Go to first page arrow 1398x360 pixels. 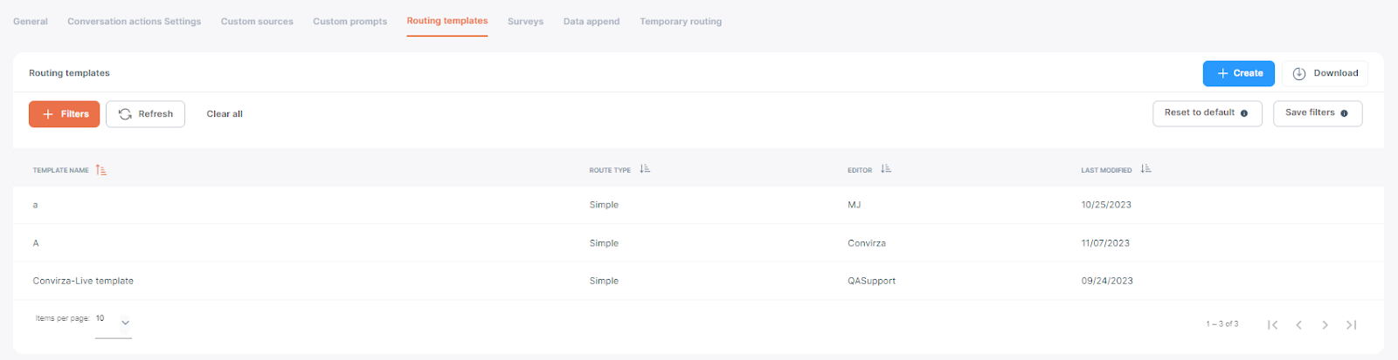click(x=1272, y=325)
